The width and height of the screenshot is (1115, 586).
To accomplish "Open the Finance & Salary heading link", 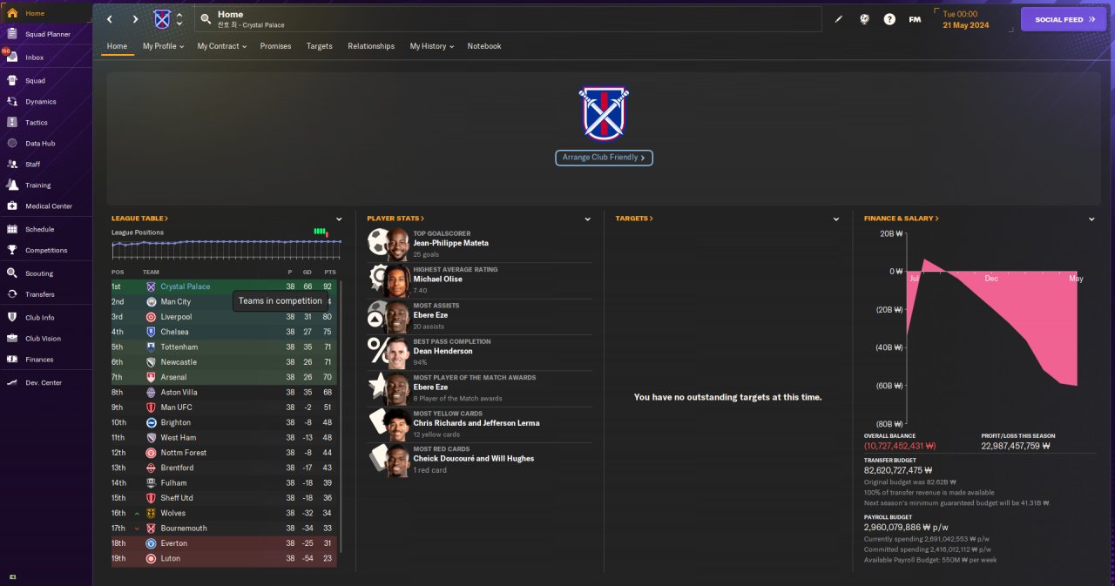I will (901, 219).
